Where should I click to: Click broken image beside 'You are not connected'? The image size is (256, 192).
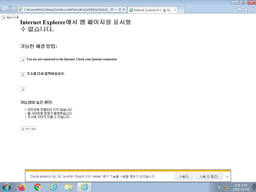[x=23, y=60]
